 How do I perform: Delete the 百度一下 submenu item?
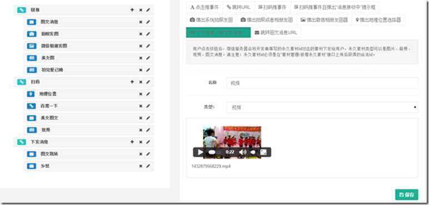tap(141, 106)
